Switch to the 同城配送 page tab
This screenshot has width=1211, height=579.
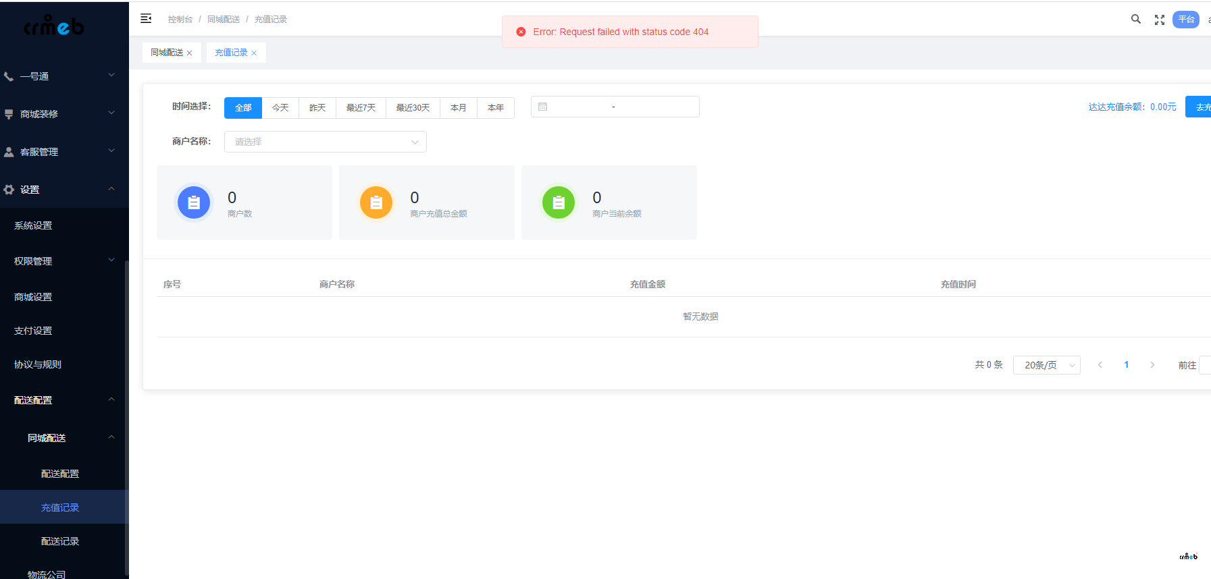167,53
